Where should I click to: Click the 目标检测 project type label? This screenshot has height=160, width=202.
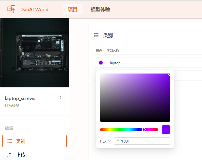tap(12, 106)
